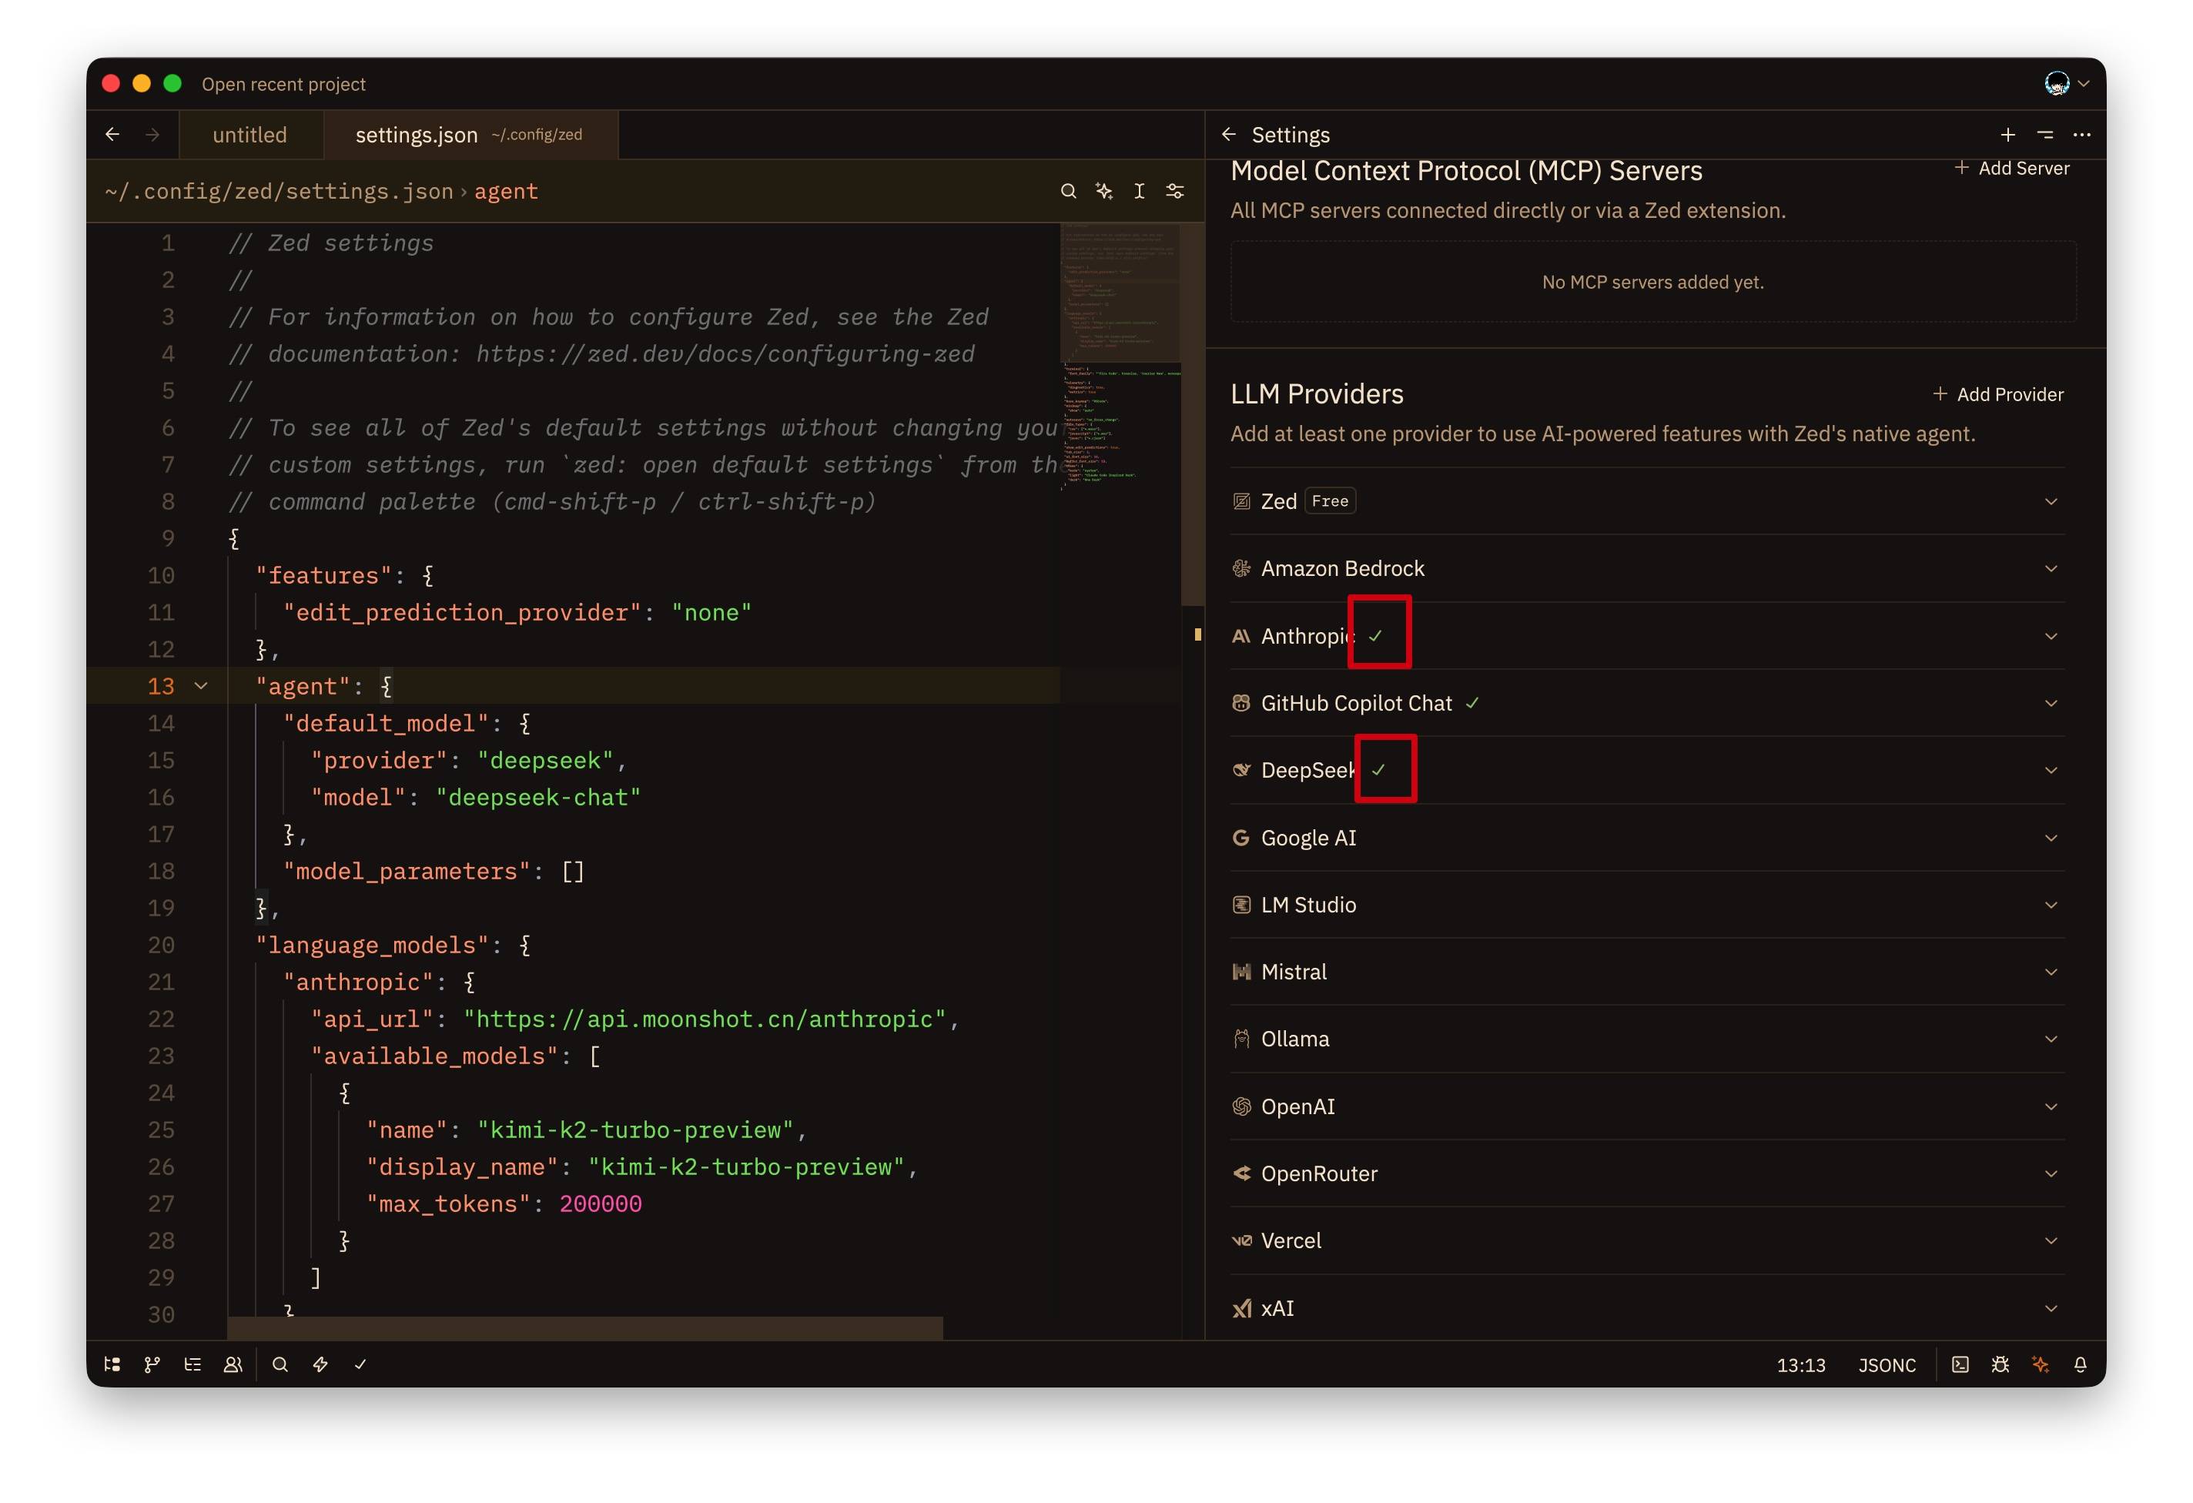Collapse the "agent" fold on line 13

201,686
